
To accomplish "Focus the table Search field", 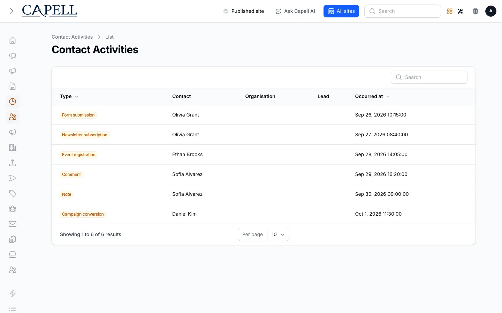I will point(429,77).
